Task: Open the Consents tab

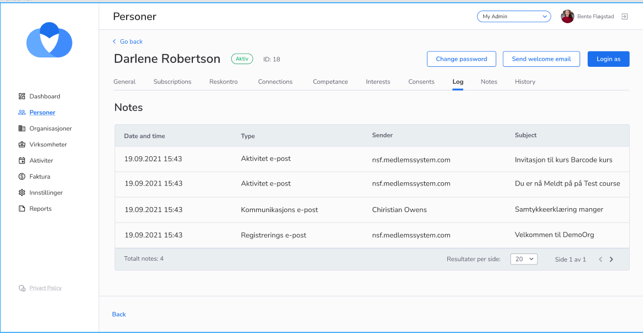Action: 421,82
